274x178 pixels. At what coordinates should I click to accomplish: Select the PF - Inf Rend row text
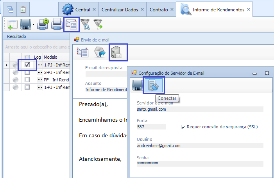point(56,80)
